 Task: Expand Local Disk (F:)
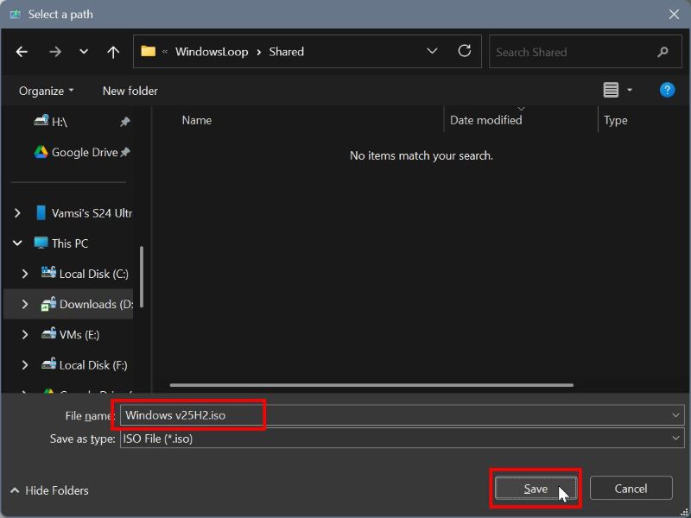coord(25,365)
